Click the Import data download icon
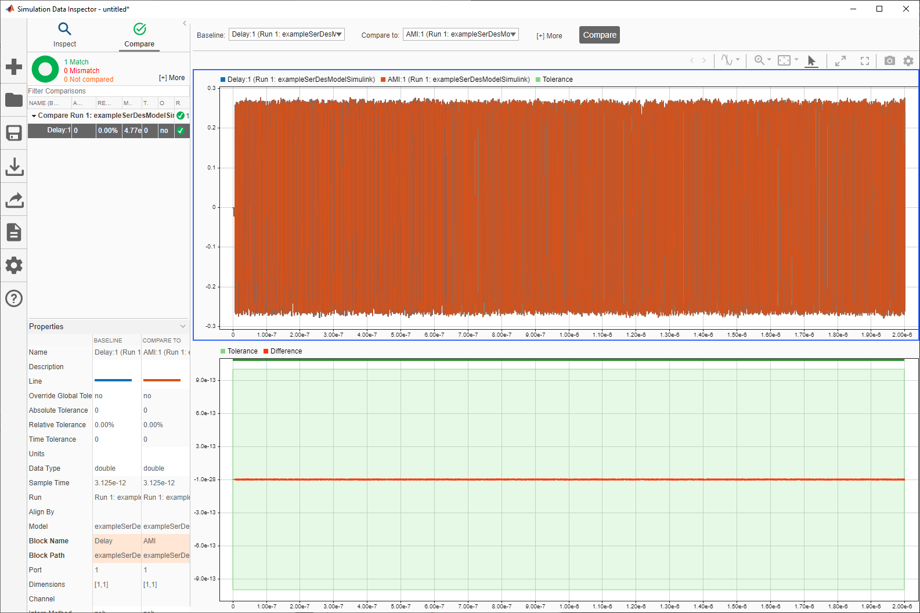 (x=14, y=167)
